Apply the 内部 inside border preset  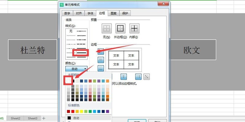[134, 29]
